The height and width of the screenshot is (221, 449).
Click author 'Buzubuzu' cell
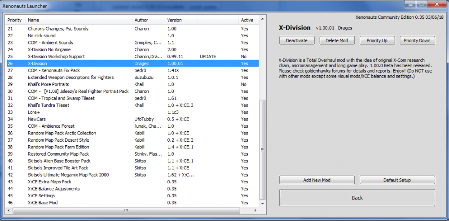(143, 78)
